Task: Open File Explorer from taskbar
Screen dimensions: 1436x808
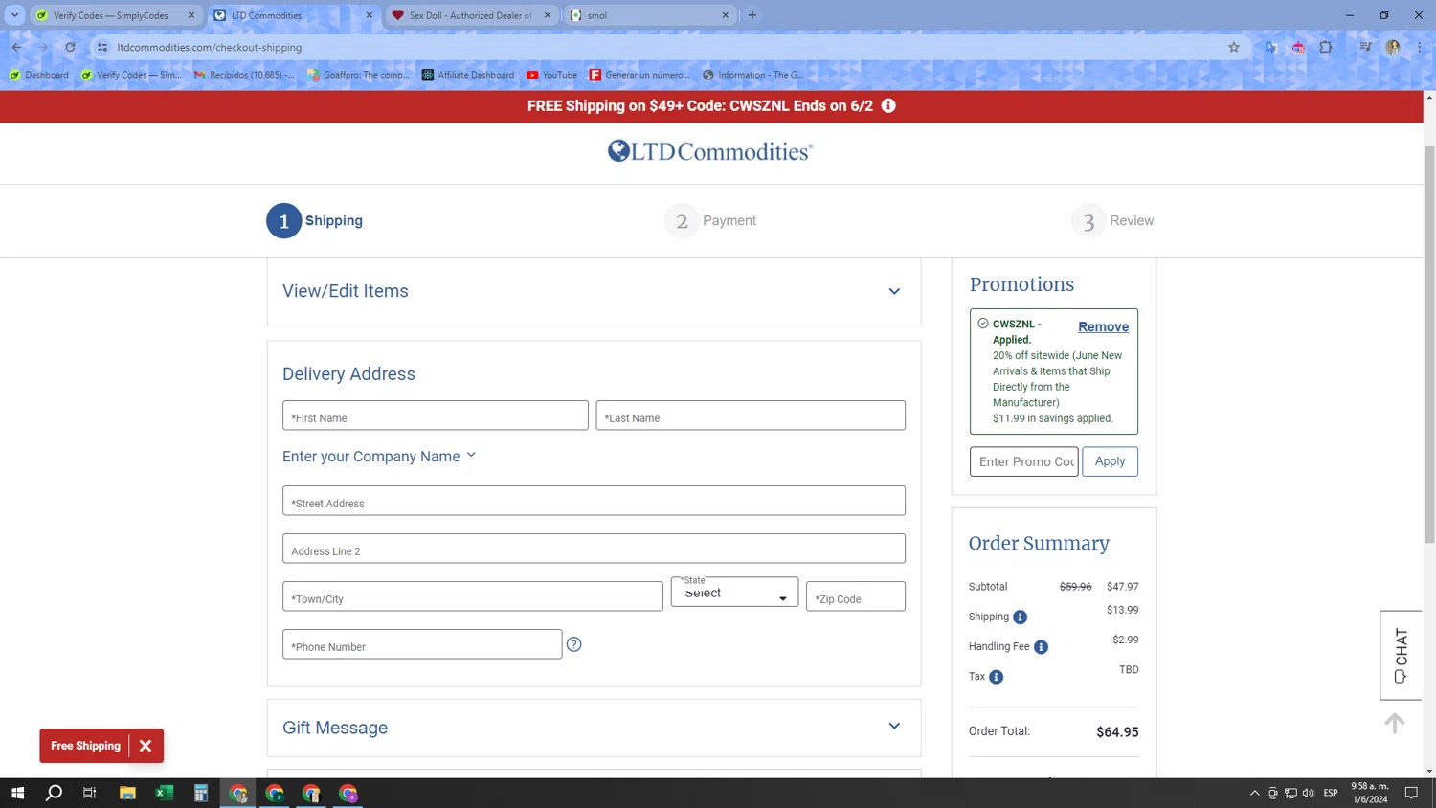Action: tap(127, 793)
